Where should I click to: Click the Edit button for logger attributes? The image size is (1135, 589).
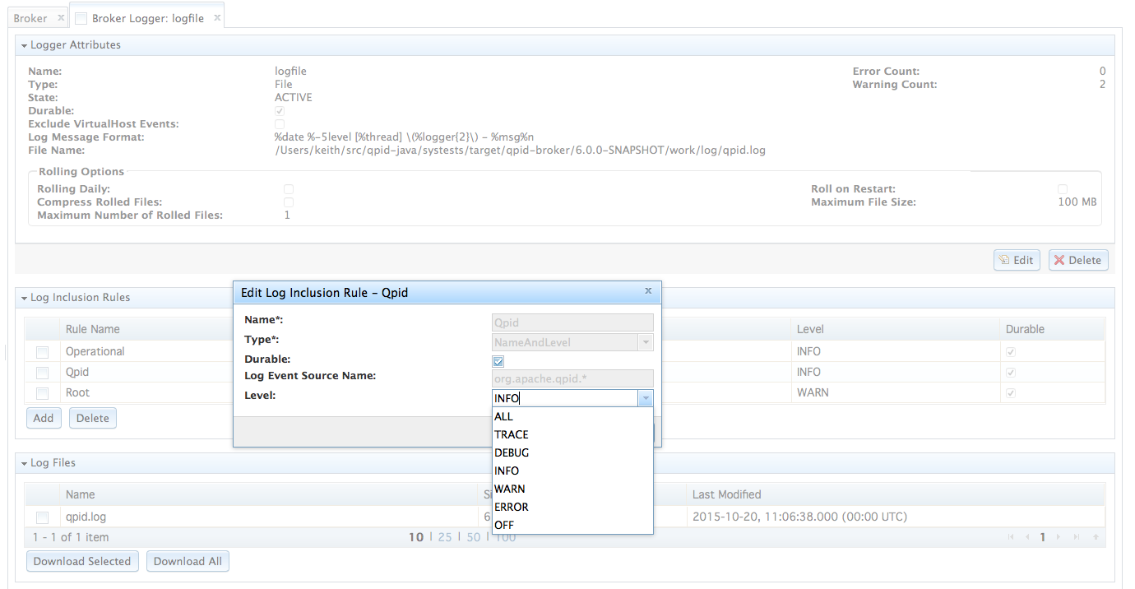point(1017,260)
